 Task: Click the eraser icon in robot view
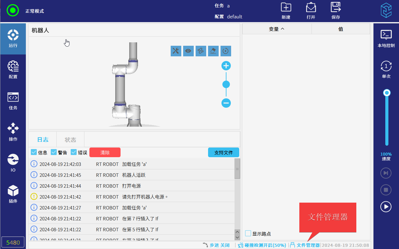coord(213,51)
